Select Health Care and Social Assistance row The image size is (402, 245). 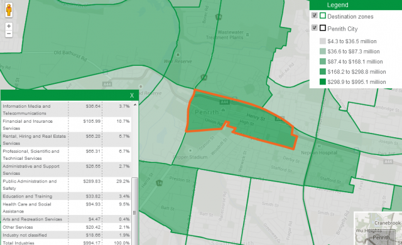(x=66, y=207)
